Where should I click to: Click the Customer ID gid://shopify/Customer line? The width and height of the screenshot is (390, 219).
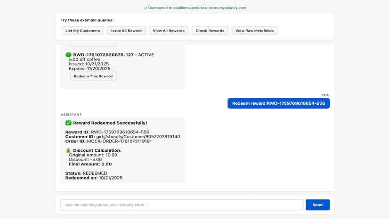coord(122,137)
